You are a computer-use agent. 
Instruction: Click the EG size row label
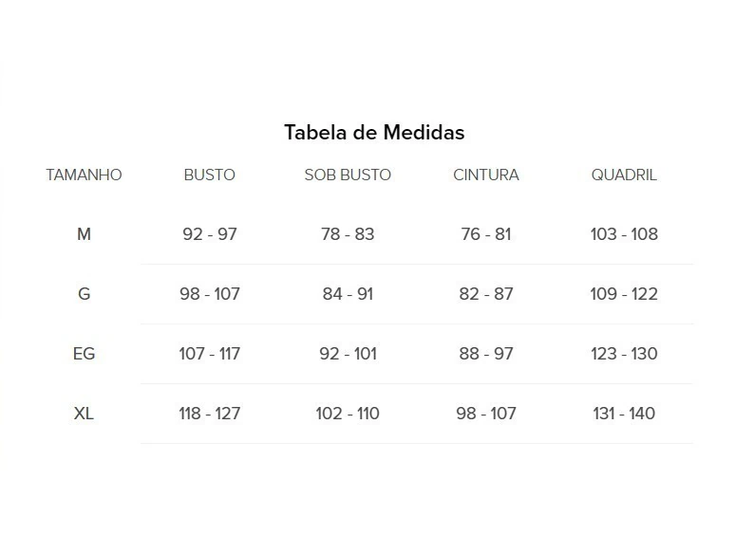pos(84,354)
